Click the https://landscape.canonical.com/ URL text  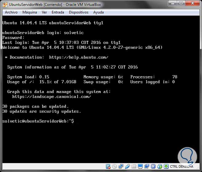[51, 97]
